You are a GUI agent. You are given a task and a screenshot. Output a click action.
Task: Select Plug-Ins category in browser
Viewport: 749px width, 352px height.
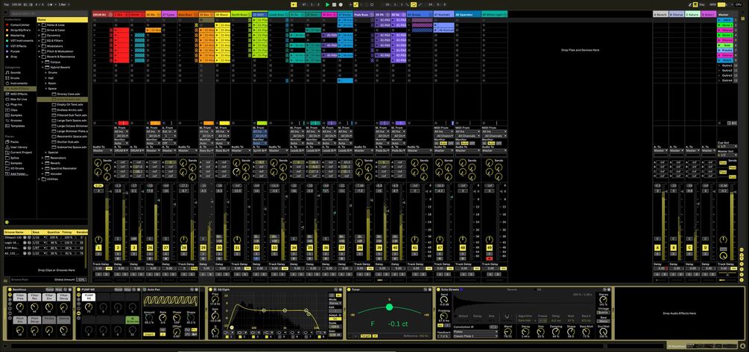(x=16, y=104)
